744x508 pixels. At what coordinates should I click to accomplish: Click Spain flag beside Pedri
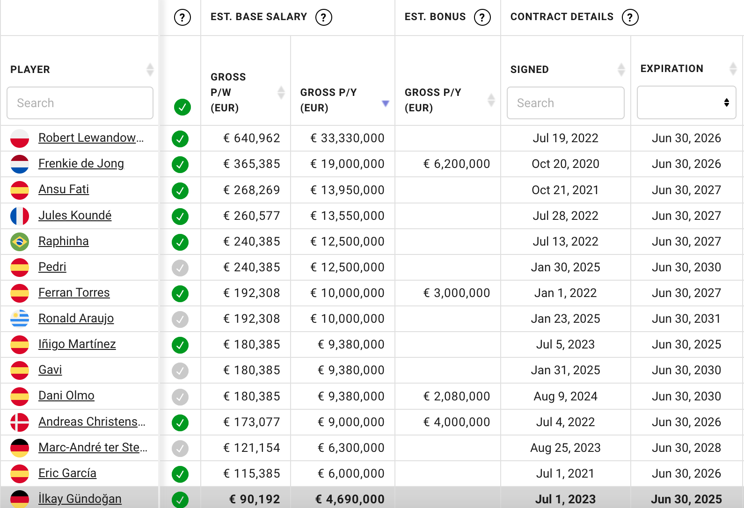pos(20,268)
